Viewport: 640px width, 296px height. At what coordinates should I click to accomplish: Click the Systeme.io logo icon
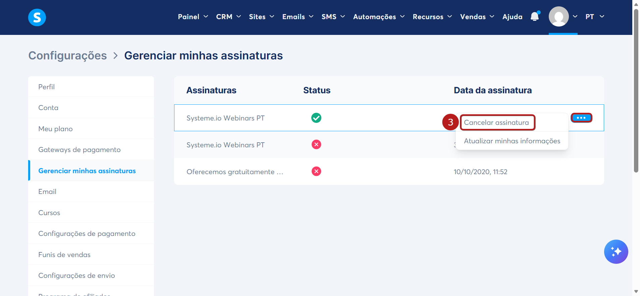(x=37, y=17)
